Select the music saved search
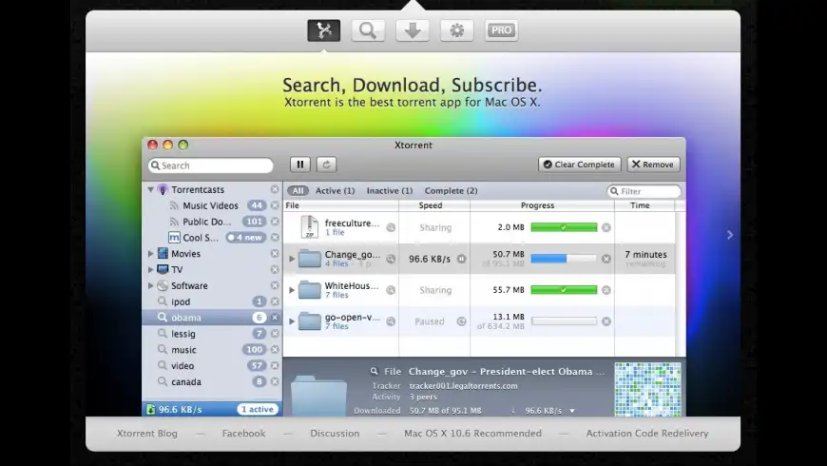The image size is (827, 466). click(211, 349)
